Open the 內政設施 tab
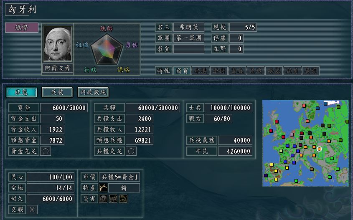Viewport: 353px width, 220px height. [93, 92]
